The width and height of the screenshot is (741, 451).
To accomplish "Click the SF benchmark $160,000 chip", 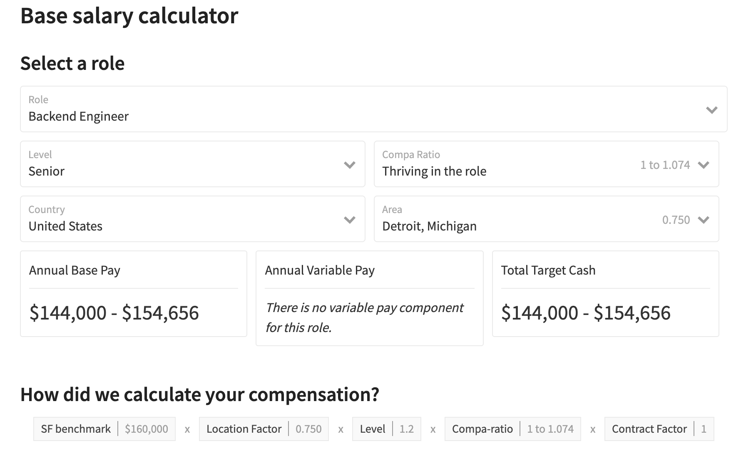I will (104, 429).
